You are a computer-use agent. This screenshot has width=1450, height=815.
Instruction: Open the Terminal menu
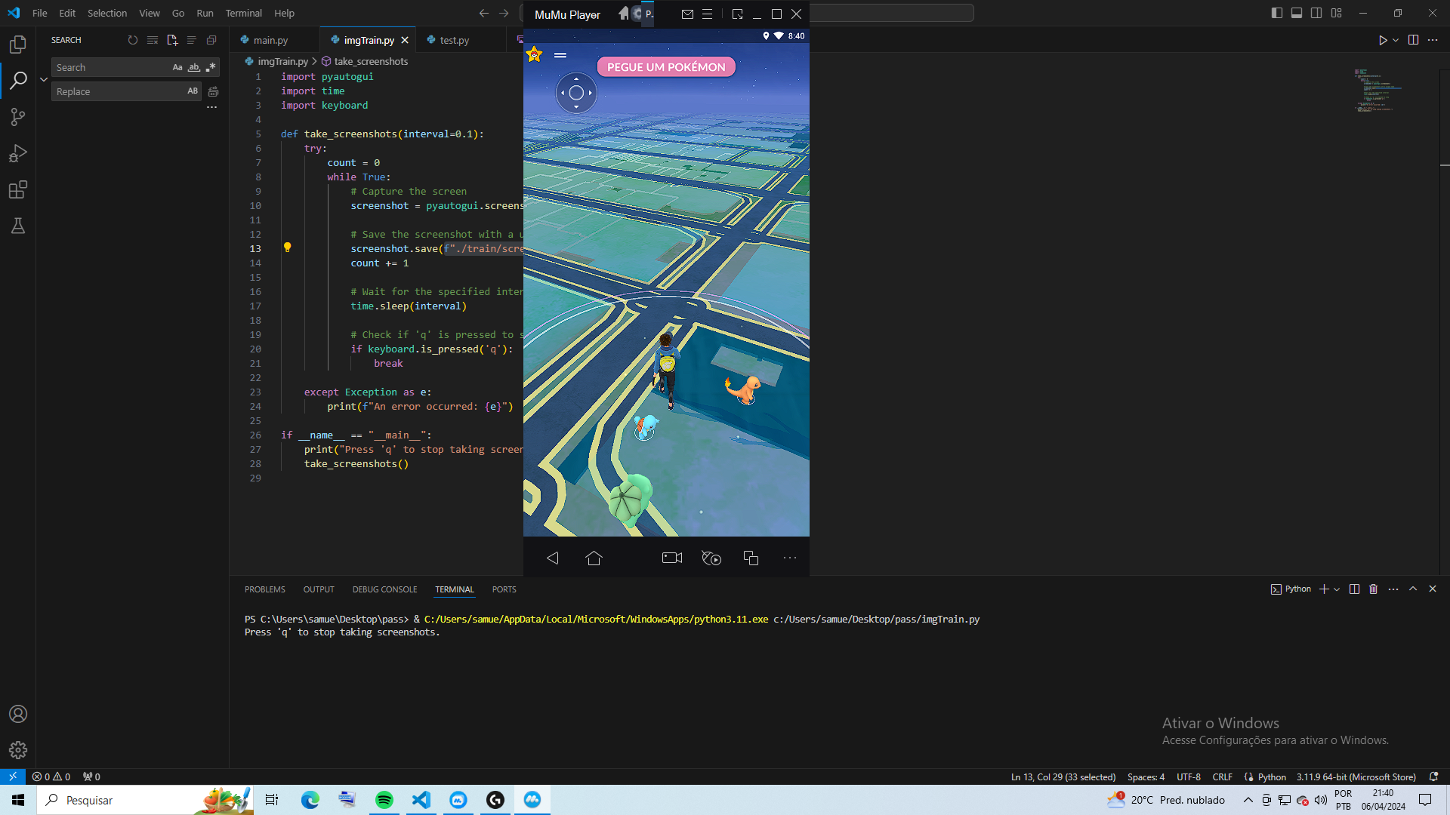point(243,13)
